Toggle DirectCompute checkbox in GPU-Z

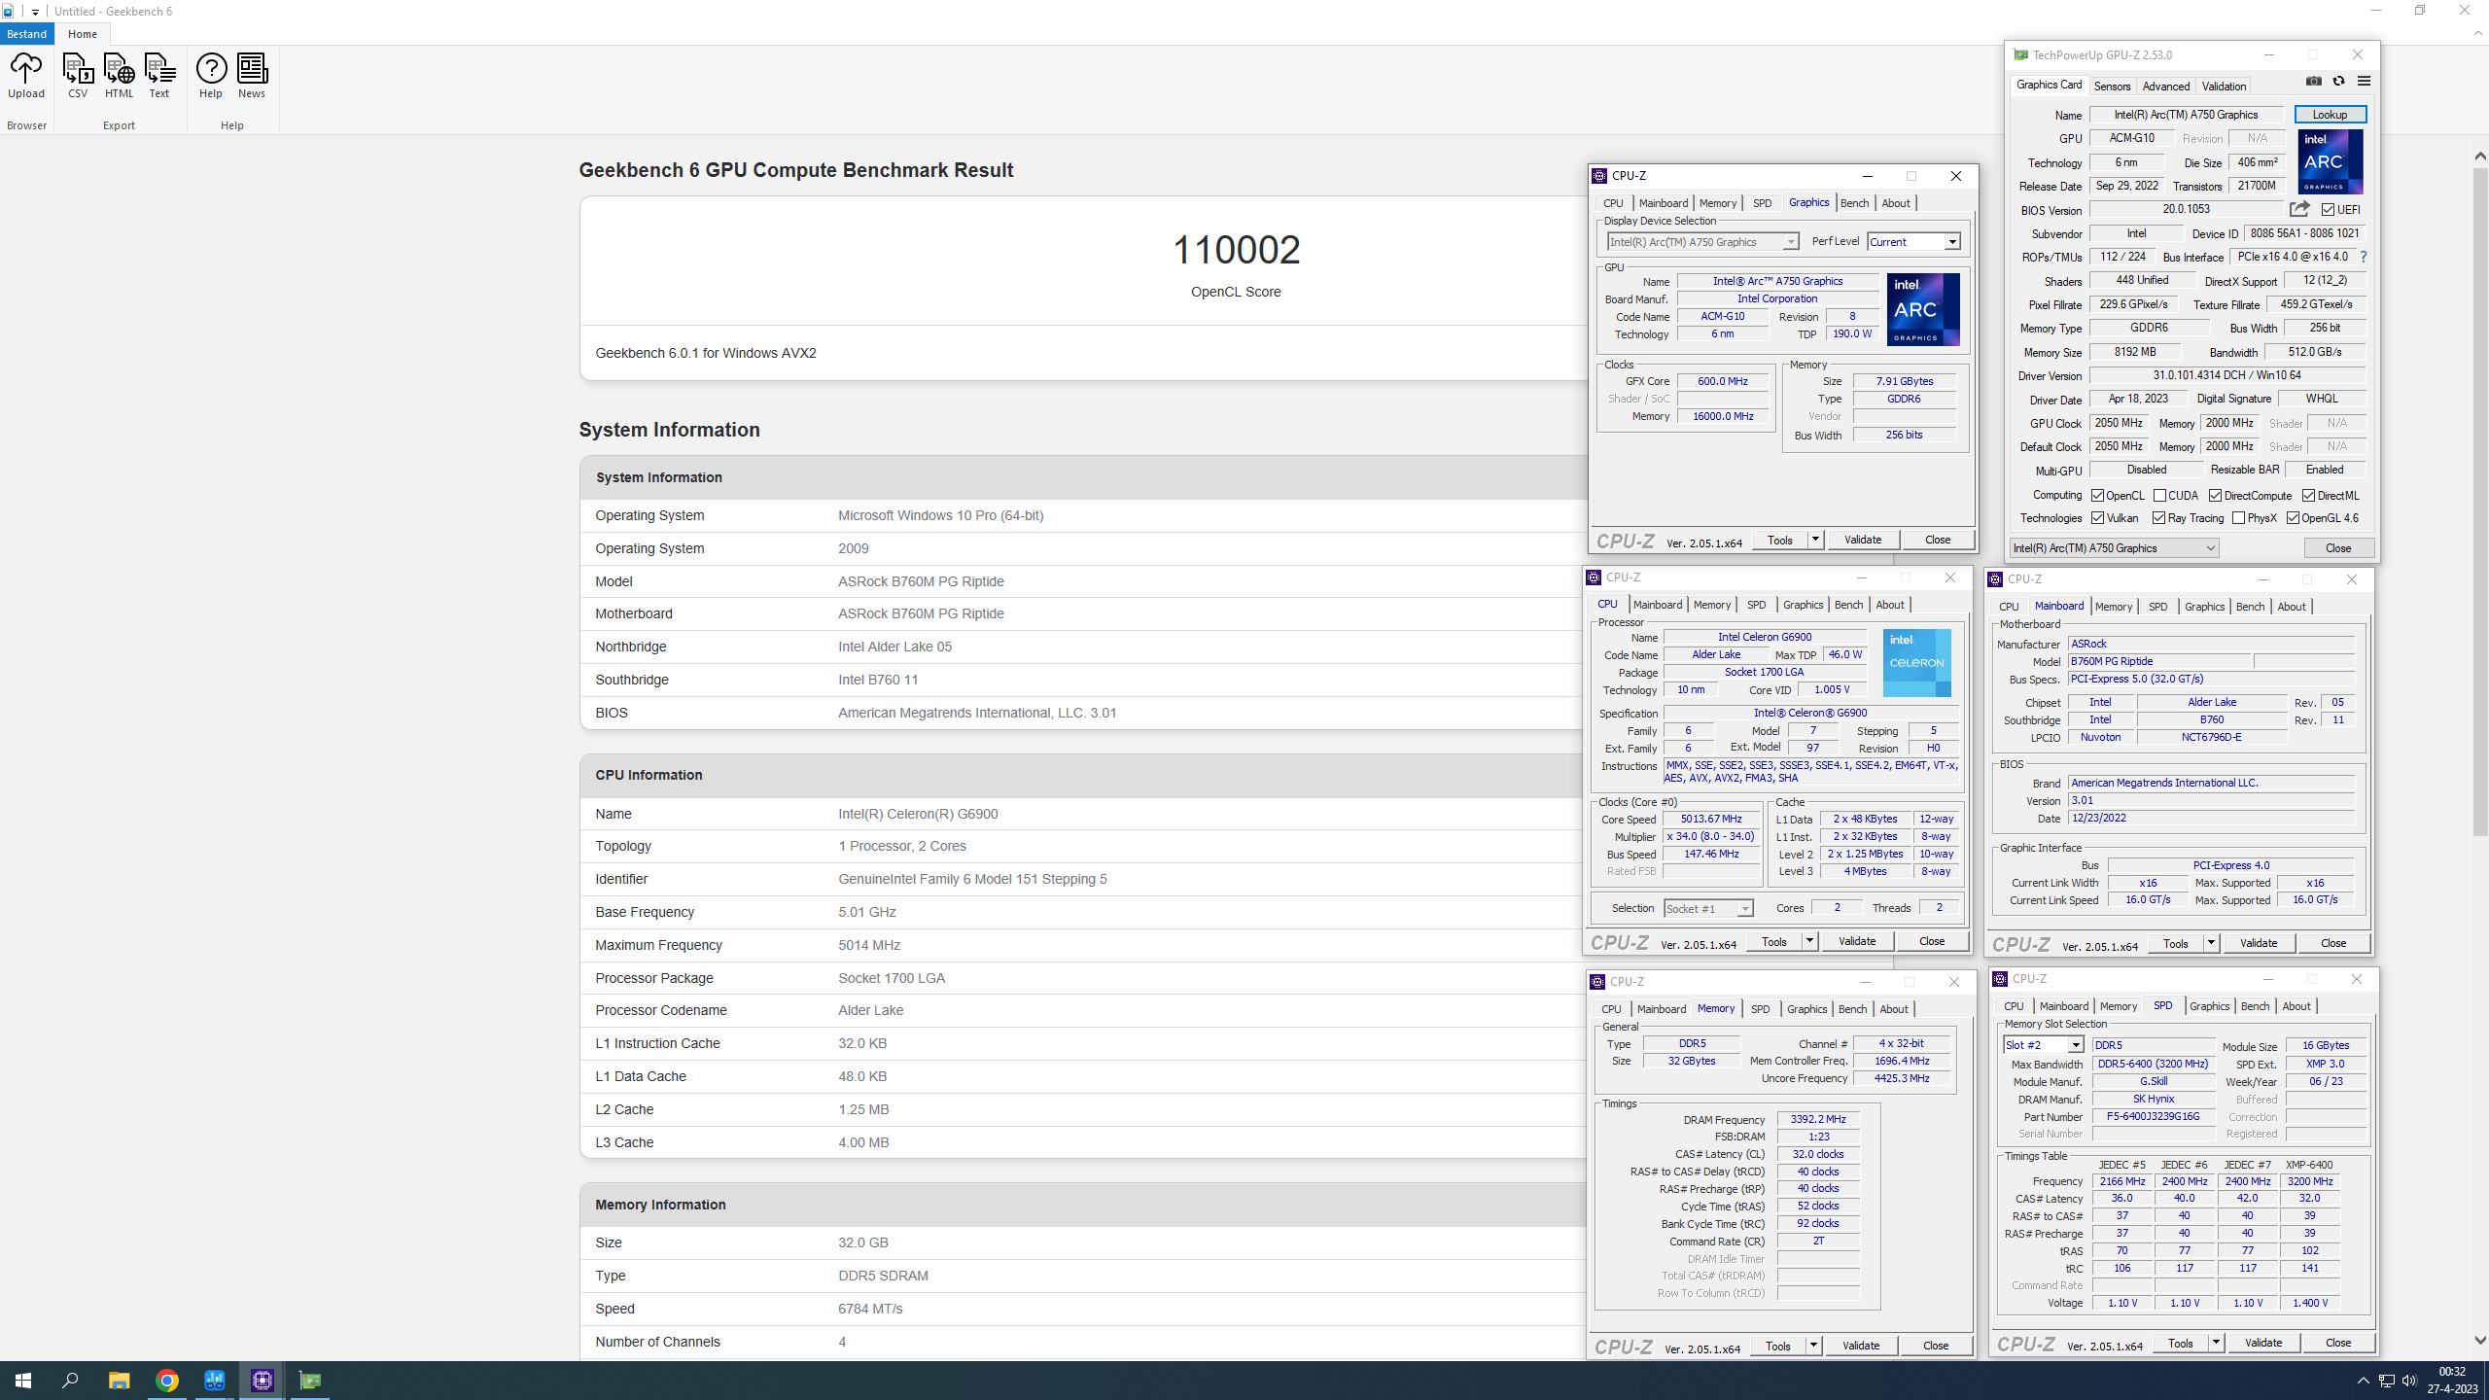pos(2215,496)
